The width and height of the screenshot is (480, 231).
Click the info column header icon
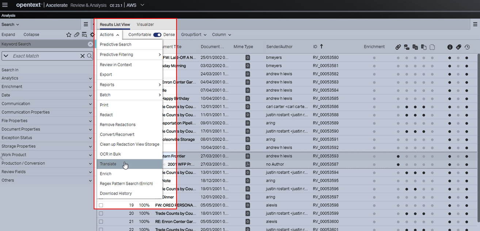450,47
